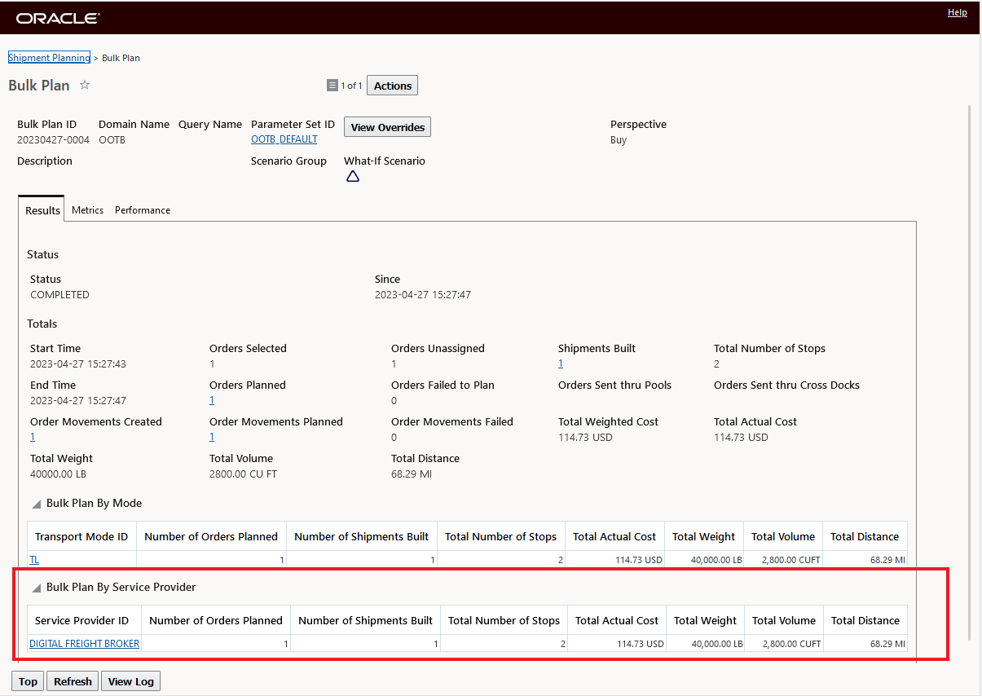This screenshot has height=696, width=982.
Task: Open DIGITAL FREIGHT BROKER service provider link
Action: pos(85,644)
